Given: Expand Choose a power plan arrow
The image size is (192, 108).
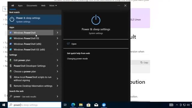Looking at the screenshot, I should pos(57,71).
